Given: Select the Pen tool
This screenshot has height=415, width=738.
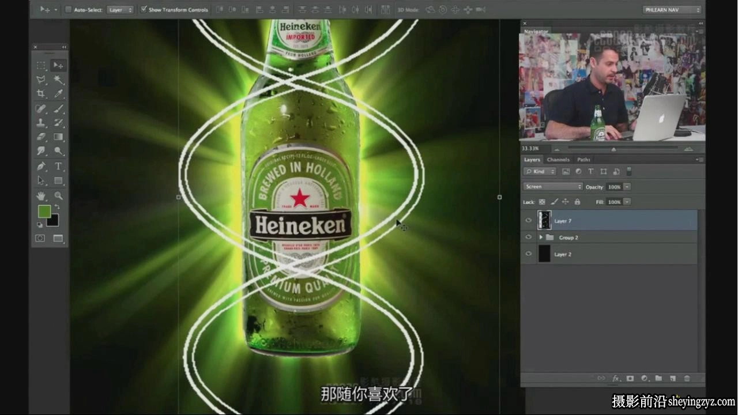Looking at the screenshot, I should 41,167.
